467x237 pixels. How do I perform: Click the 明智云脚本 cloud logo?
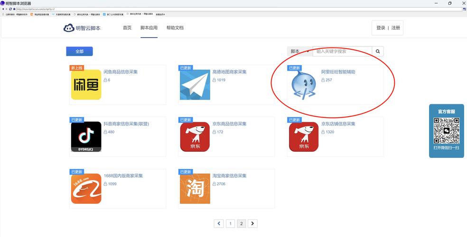[82, 28]
